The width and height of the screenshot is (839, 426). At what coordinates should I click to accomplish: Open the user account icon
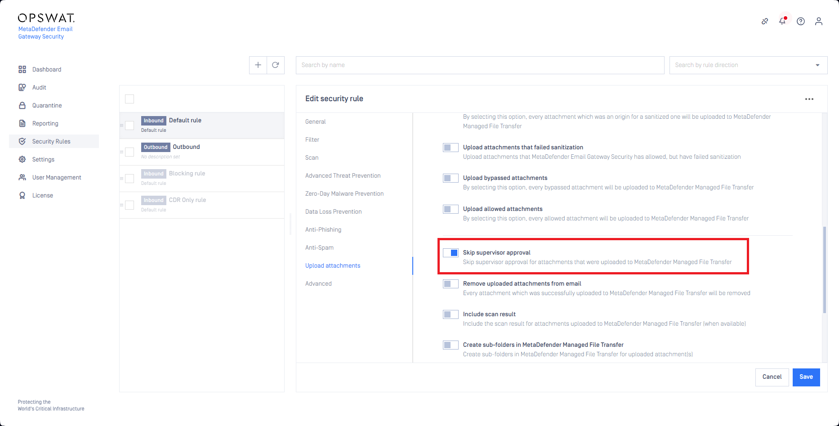tap(819, 21)
